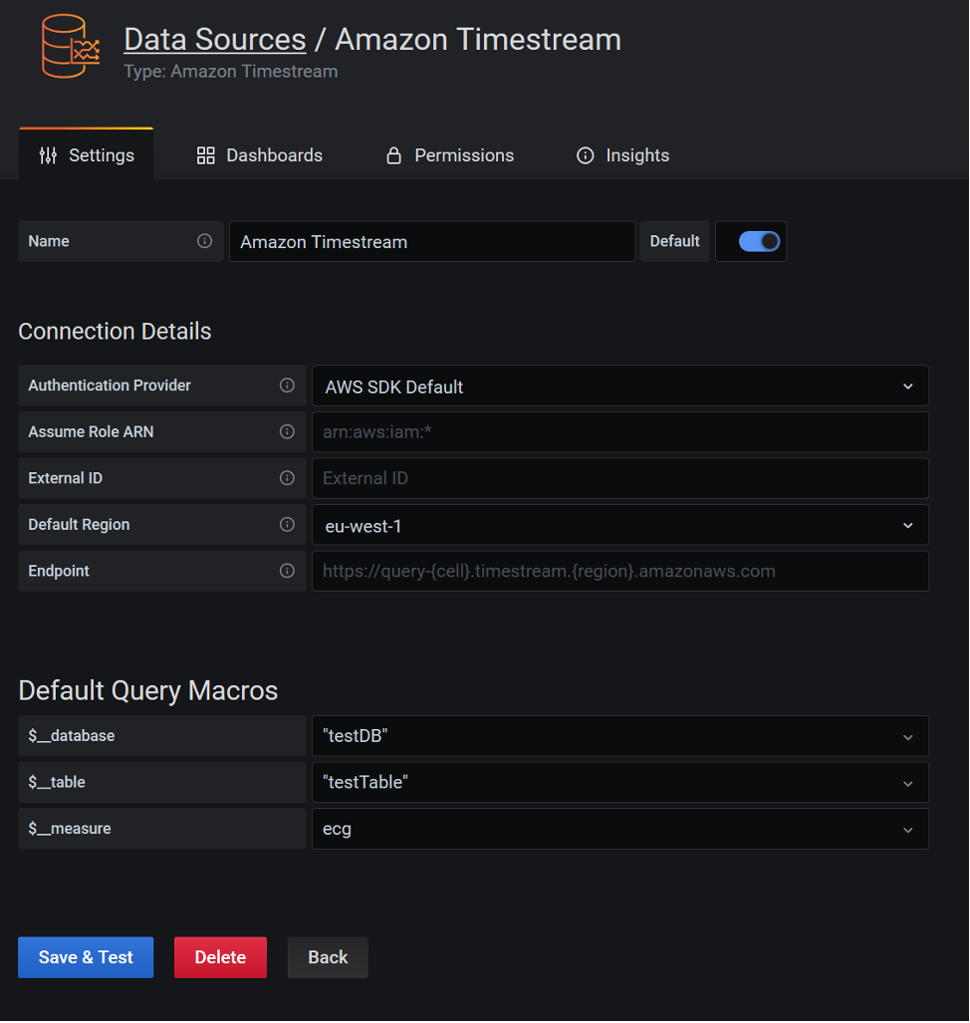This screenshot has width=970, height=1023.
Task: Click the Endpoint URL input field
Action: pos(620,571)
